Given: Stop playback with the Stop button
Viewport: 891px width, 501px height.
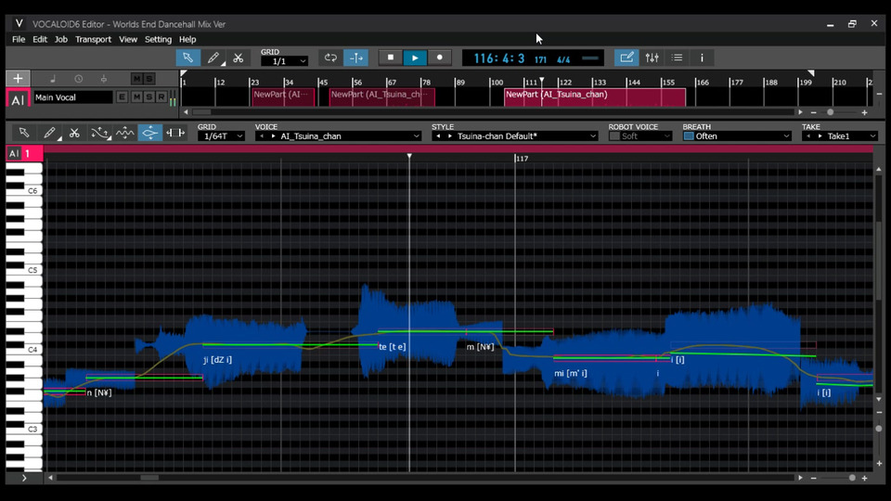Looking at the screenshot, I should pyautogui.click(x=391, y=58).
